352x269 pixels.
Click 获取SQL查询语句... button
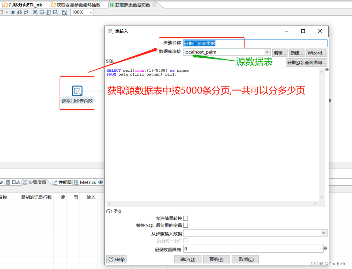tap(306, 62)
